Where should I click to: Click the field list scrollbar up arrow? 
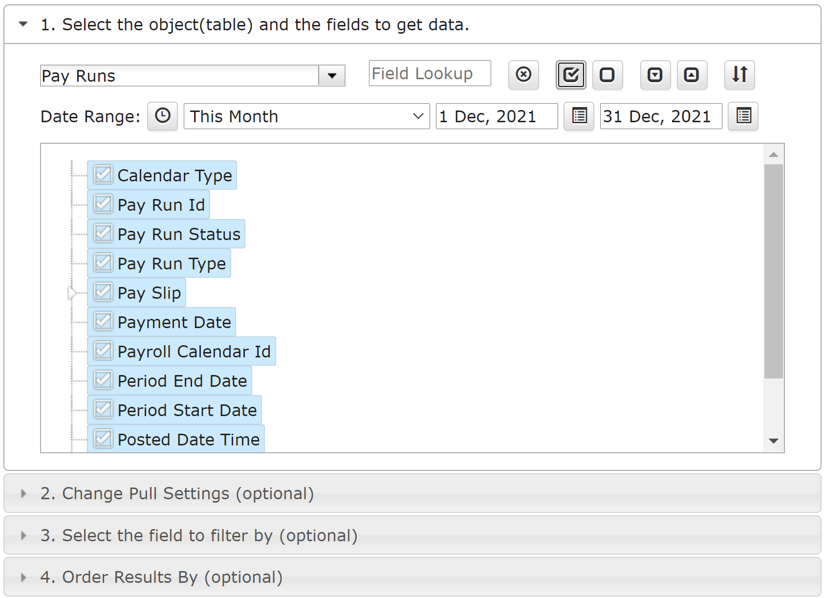(x=774, y=155)
